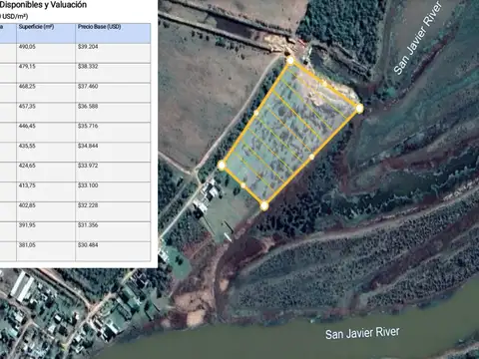The width and height of the screenshot is (479, 359).
Task: Select the western corner vertex of the yellow polygon
Action: [222, 165]
